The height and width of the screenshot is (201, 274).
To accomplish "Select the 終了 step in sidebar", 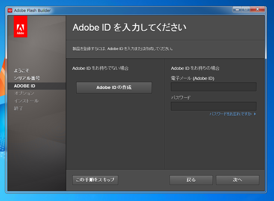I will point(18,108).
